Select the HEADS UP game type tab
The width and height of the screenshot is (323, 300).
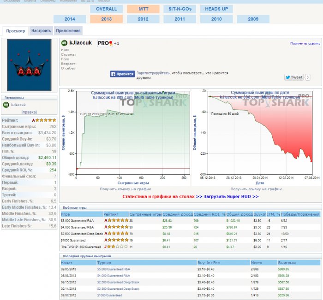(x=216, y=9)
